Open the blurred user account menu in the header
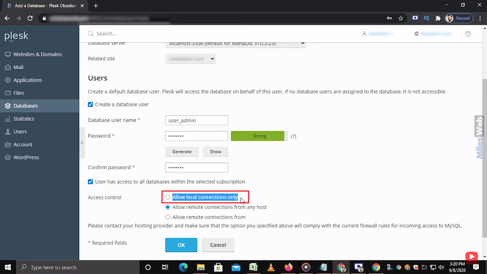The image size is (487, 274). pyautogui.click(x=378, y=34)
